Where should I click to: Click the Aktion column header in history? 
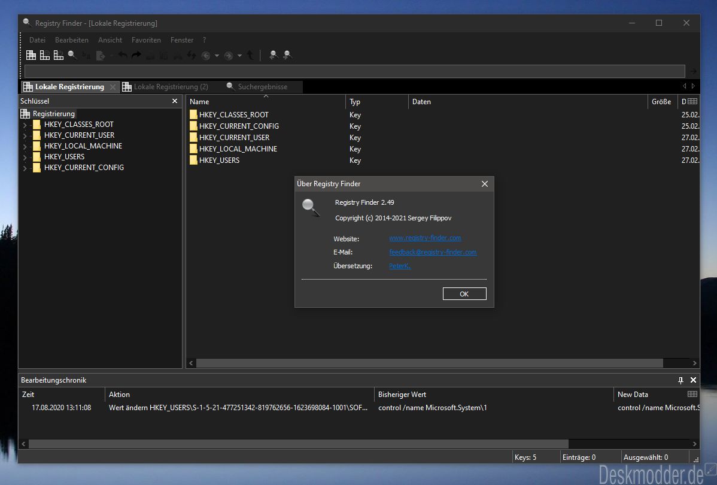pyautogui.click(x=239, y=395)
